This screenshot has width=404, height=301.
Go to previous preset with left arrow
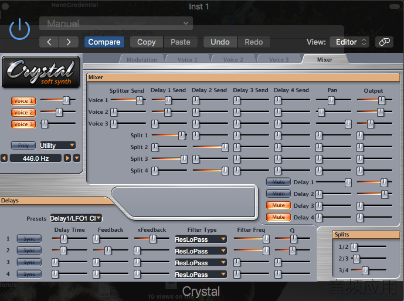pos(49,42)
